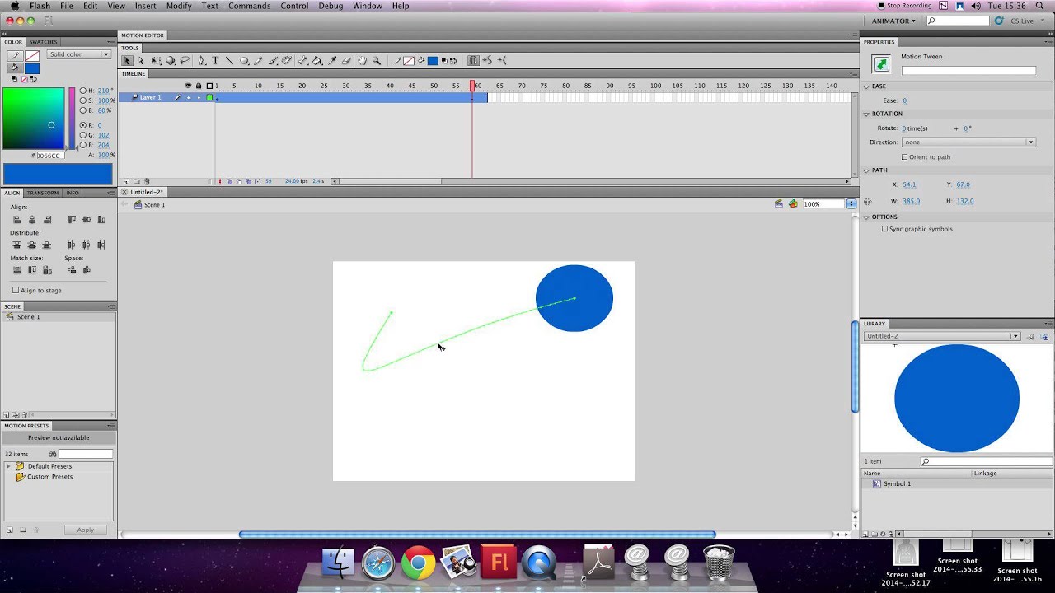
Task: Select the Subselection tool
Action: 141,60
